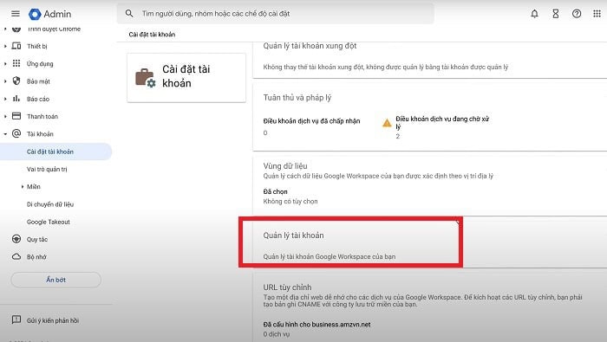Click the Báo cáo bar chart icon
This screenshot has height=342, width=607.
click(16, 99)
